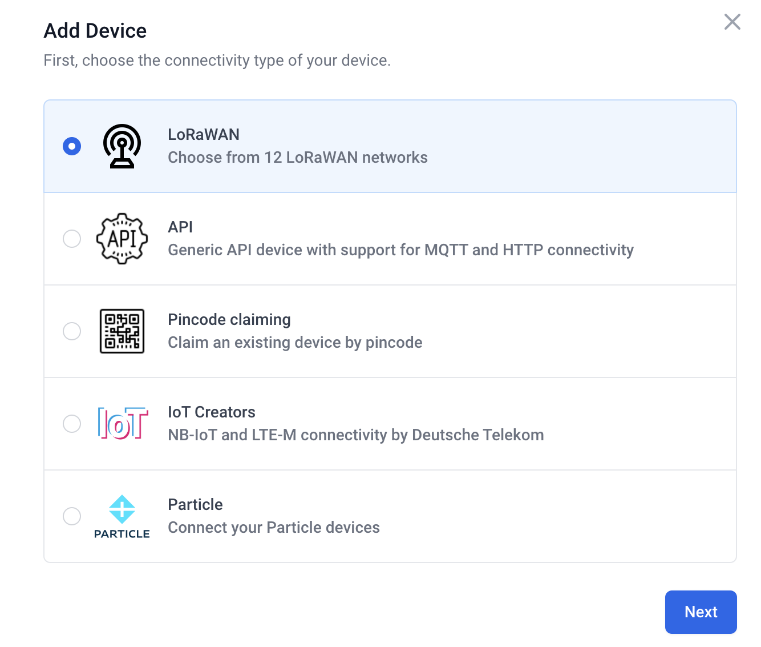Click the Next button

click(701, 612)
